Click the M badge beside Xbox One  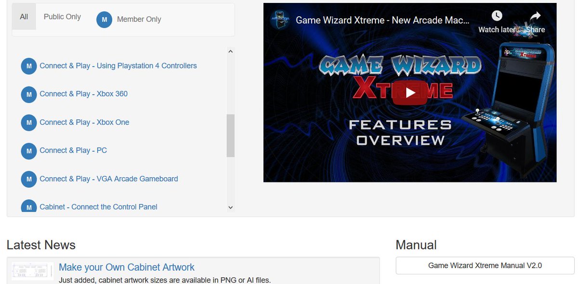29,123
